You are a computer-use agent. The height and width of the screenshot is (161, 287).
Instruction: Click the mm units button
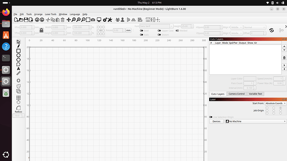129,30
